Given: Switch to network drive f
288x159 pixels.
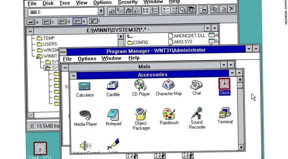Looking at the screenshot, I should pyautogui.click(x=94, y=21).
